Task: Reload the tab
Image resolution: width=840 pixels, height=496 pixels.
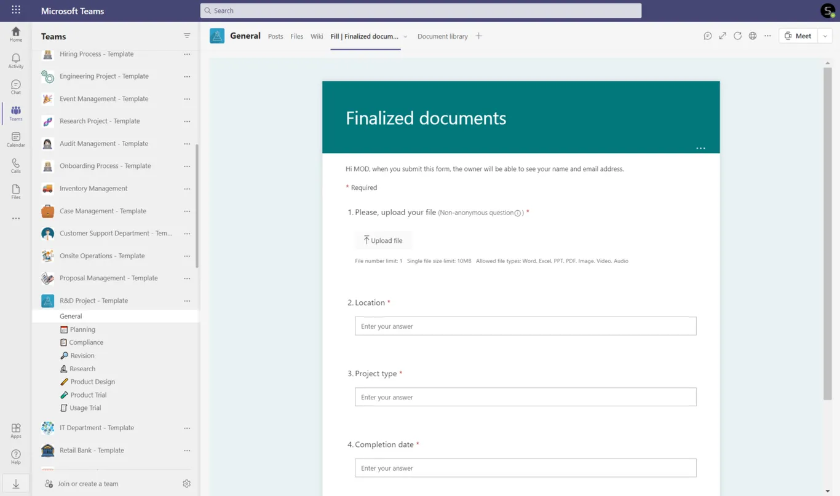Action: (x=737, y=36)
